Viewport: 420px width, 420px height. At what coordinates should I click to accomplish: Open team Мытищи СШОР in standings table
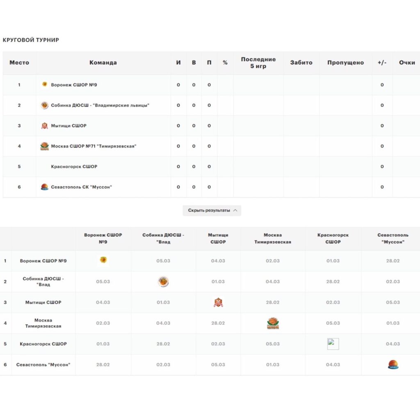tap(68, 126)
